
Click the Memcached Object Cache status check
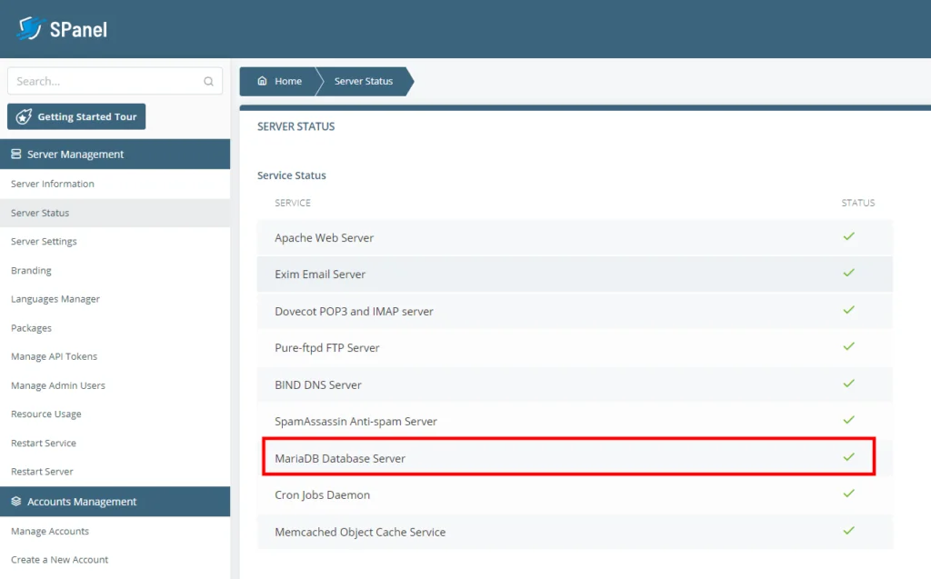(848, 532)
